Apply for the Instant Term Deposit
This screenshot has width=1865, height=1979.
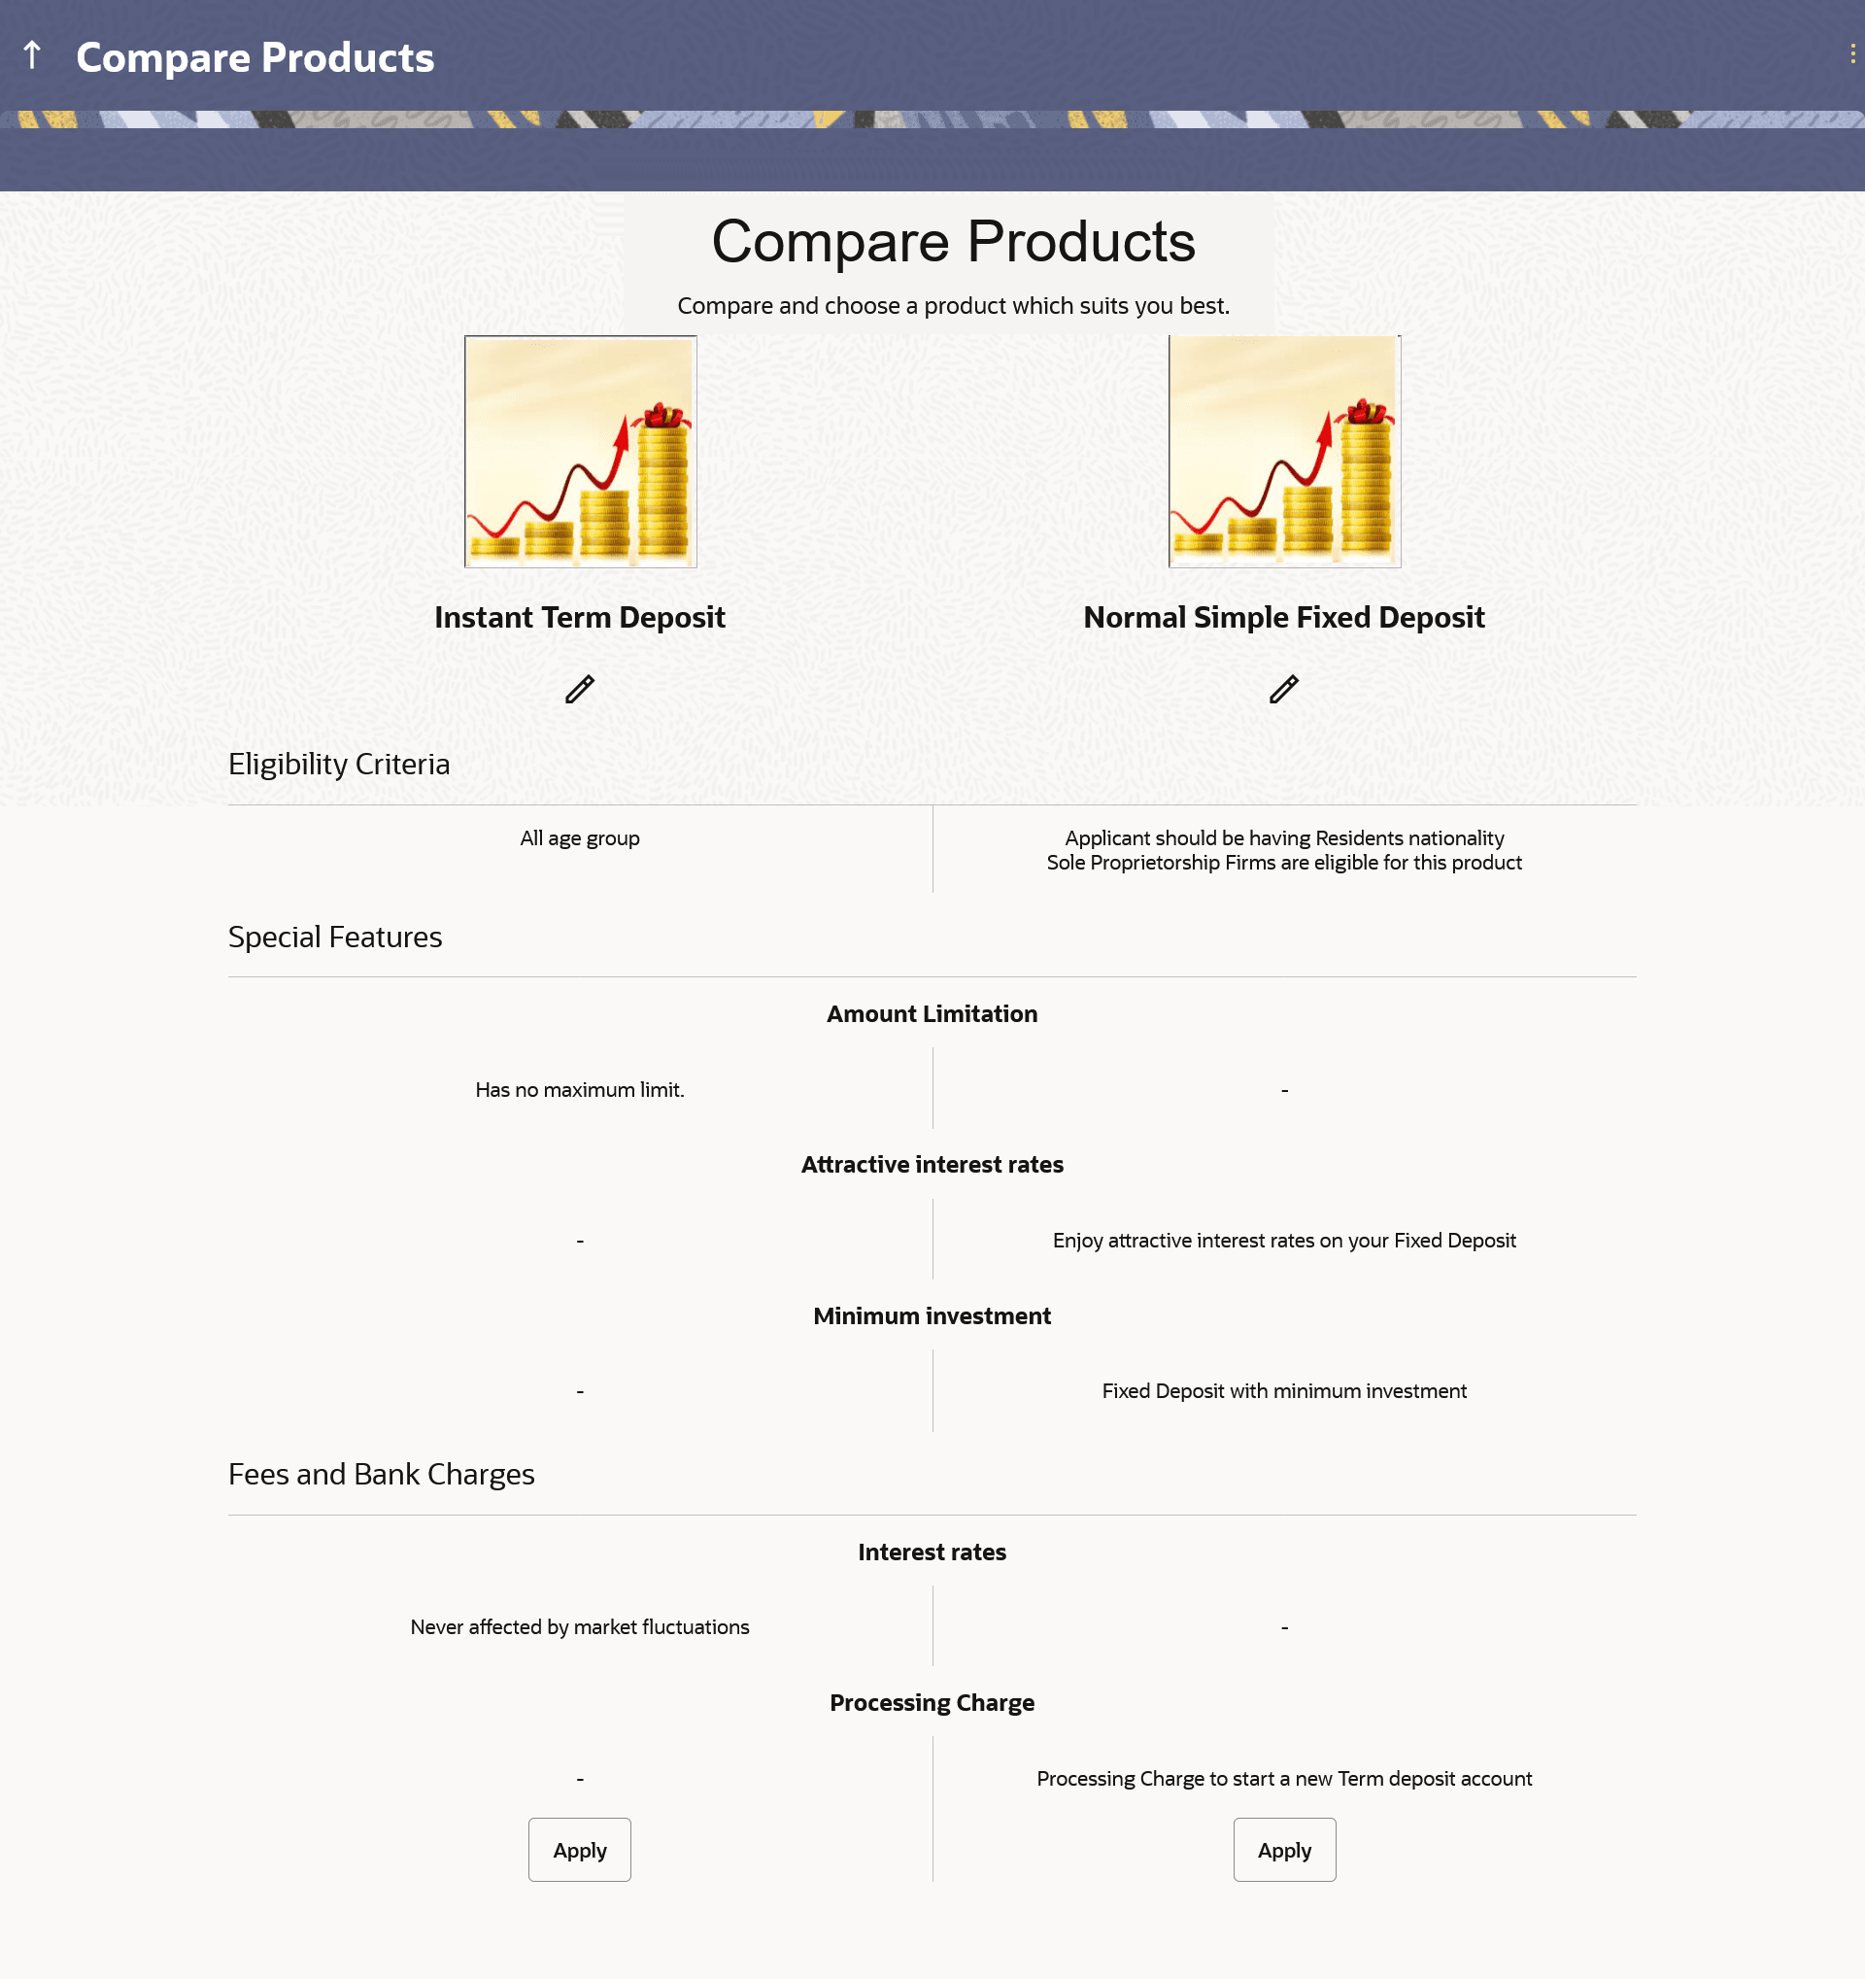(579, 1850)
